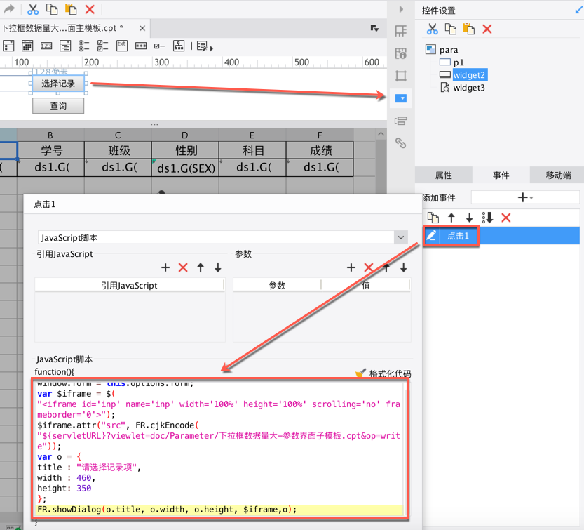584x530 pixels.
Task: Expand the collapsed sidebar arrow at top
Action: click(x=401, y=10)
